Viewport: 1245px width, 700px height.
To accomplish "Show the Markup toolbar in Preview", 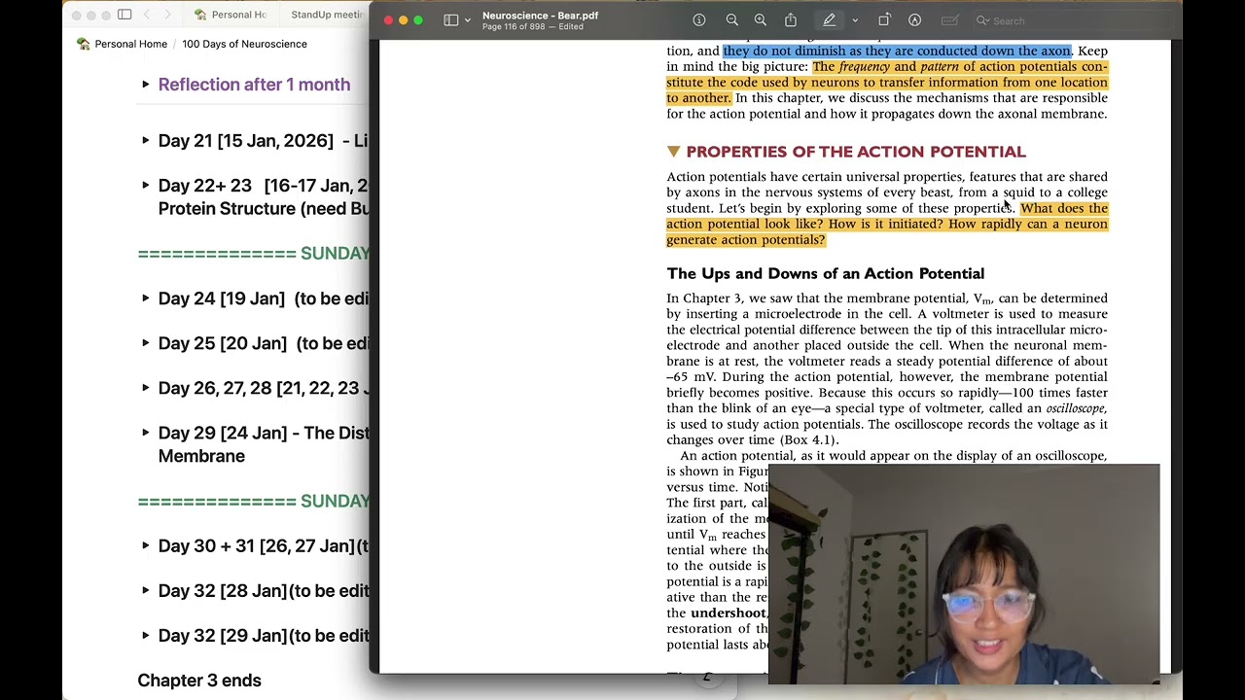I will [914, 20].
